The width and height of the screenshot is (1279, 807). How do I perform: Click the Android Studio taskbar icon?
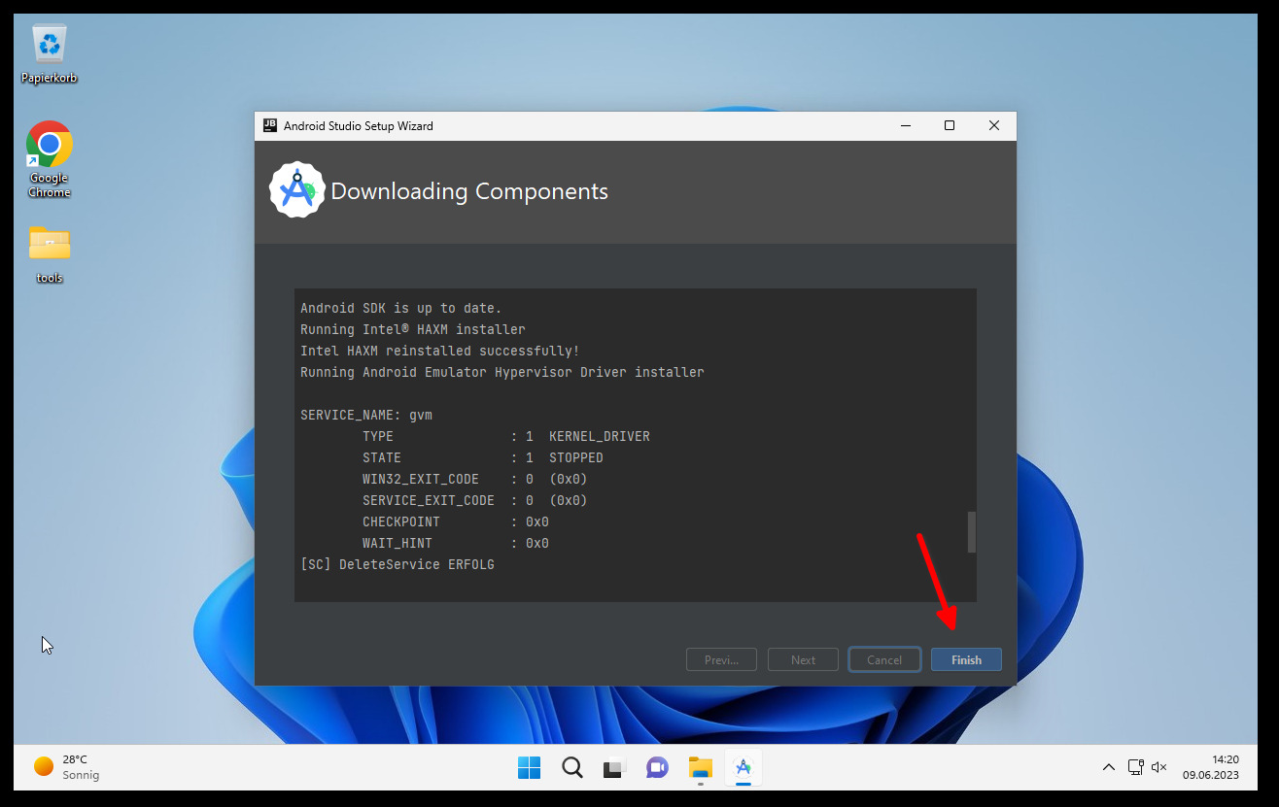[x=743, y=767]
